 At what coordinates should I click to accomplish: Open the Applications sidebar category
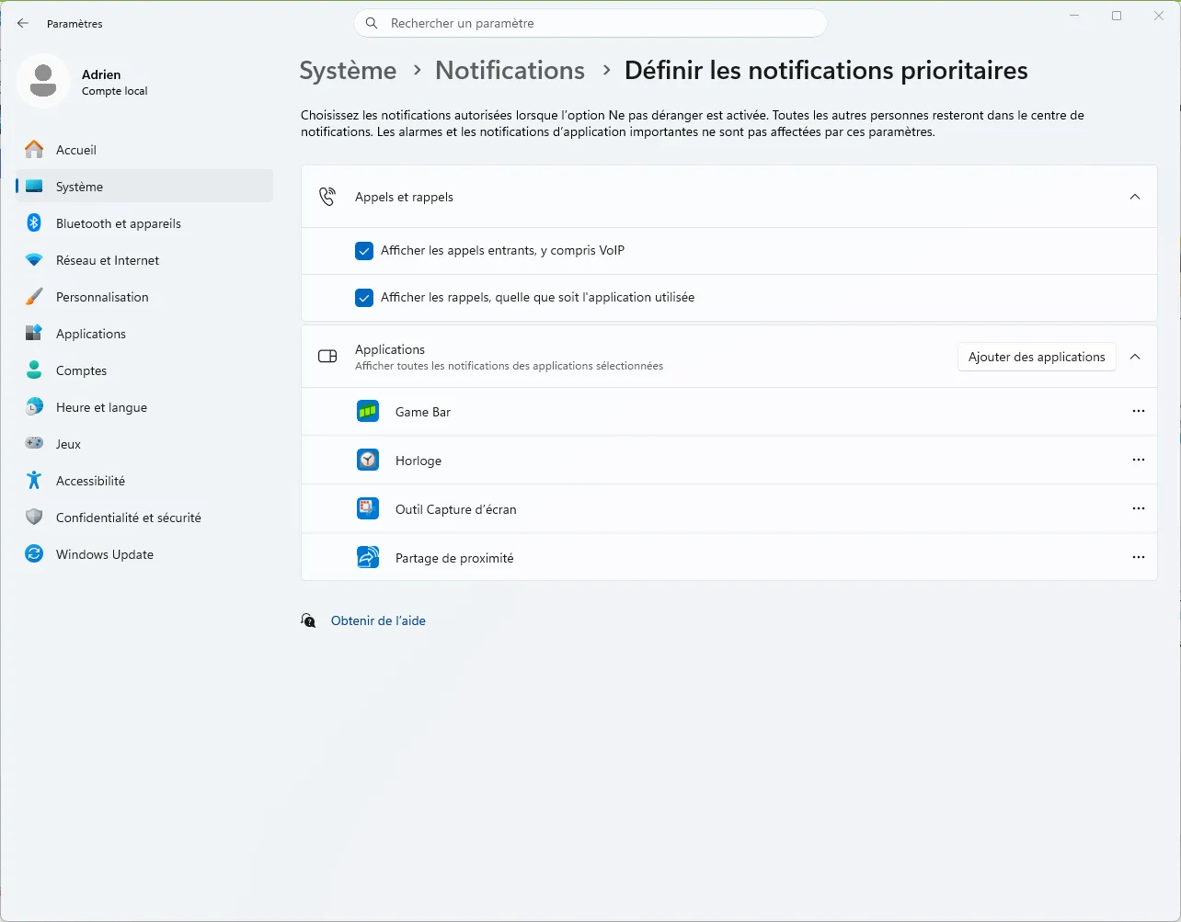144,334
